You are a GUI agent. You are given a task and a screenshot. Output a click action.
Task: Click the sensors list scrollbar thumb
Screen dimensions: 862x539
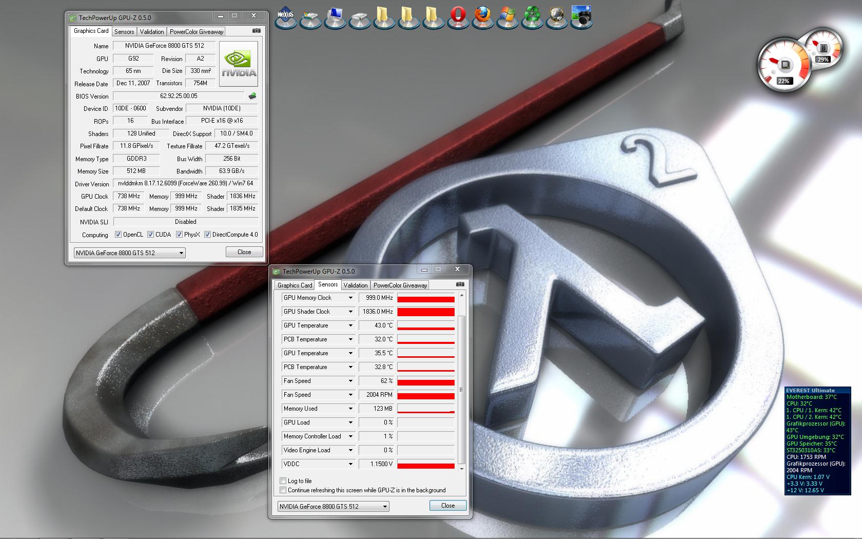pos(462,390)
